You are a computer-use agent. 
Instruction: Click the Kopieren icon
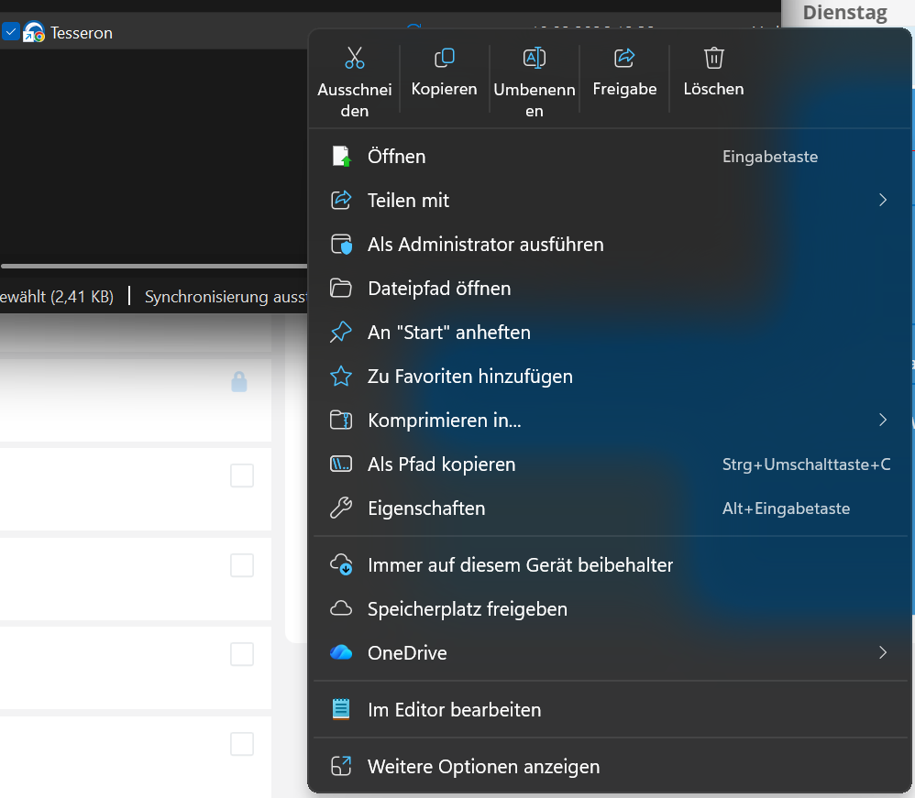(x=444, y=59)
